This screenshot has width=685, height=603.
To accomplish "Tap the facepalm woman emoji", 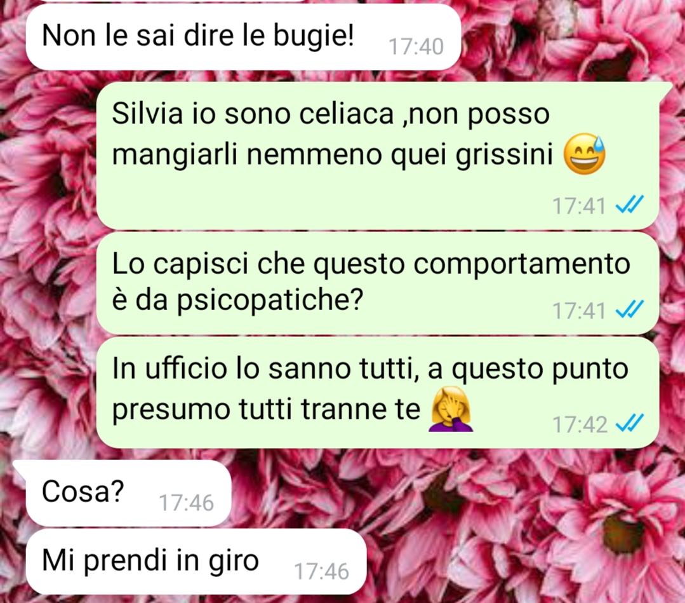I will click(452, 409).
